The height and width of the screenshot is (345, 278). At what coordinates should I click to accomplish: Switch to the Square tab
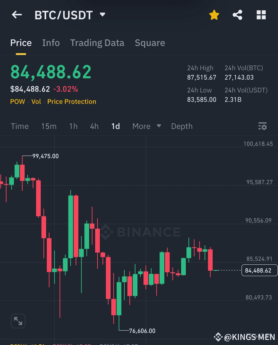click(x=150, y=43)
